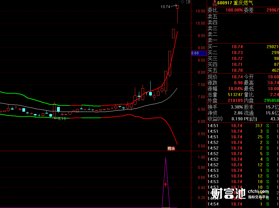Select the 买一 volume 29021
The height and width of the screenshot is (208, 279).
tap(272, 47)
